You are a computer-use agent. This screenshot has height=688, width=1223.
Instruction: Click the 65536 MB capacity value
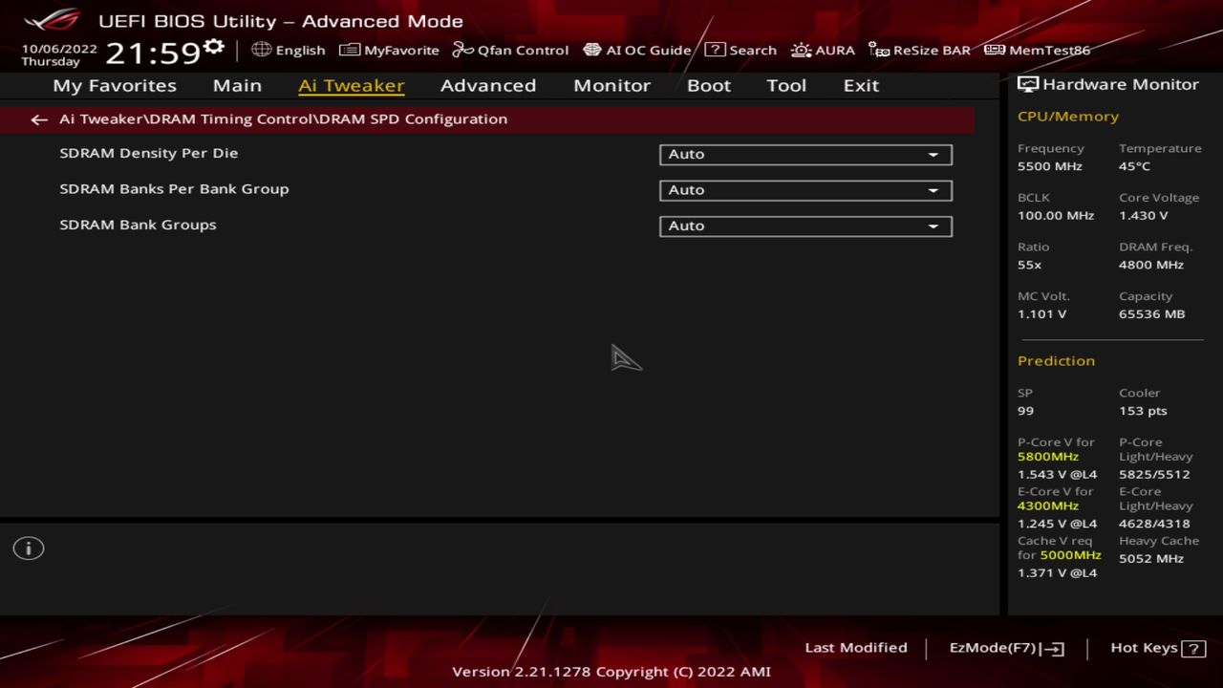tap(1152, 315)
